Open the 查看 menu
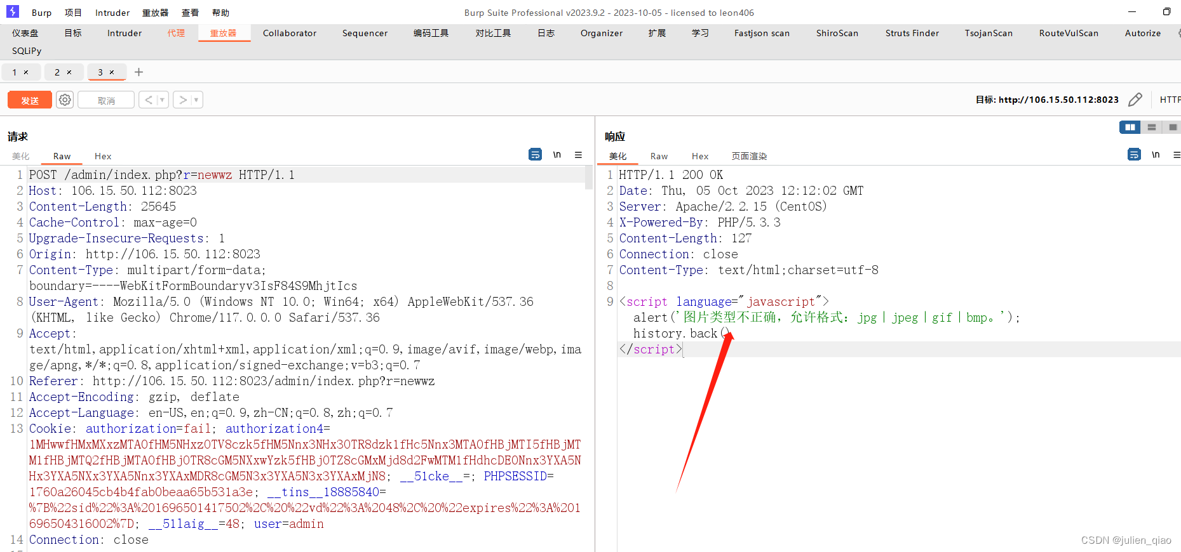The width and height of the screenshot is (1181, 552). coord(190,13)
